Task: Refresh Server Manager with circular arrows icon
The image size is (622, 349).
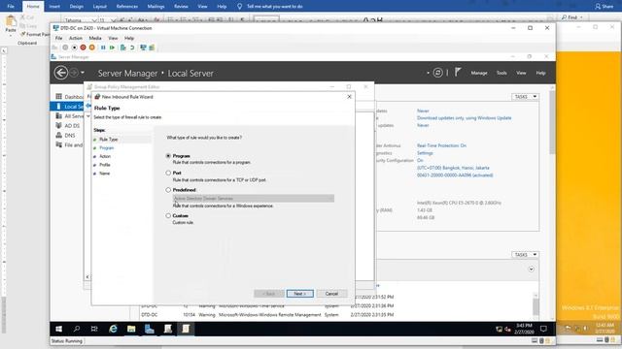Action: (x=437, y=73)
